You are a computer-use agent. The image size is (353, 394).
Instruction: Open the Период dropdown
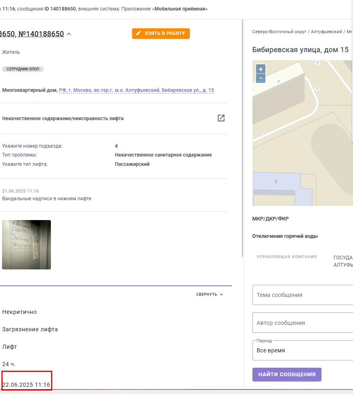click(303, 350)
